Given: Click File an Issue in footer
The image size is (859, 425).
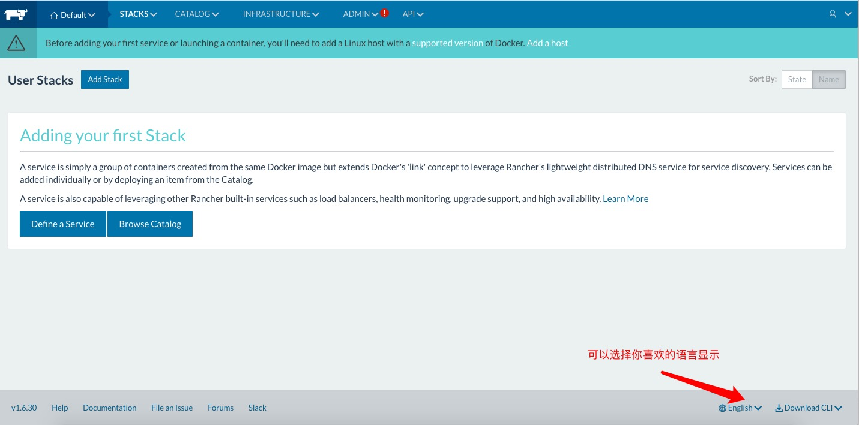Looking at the screenshot, I should tap(172, 408).
